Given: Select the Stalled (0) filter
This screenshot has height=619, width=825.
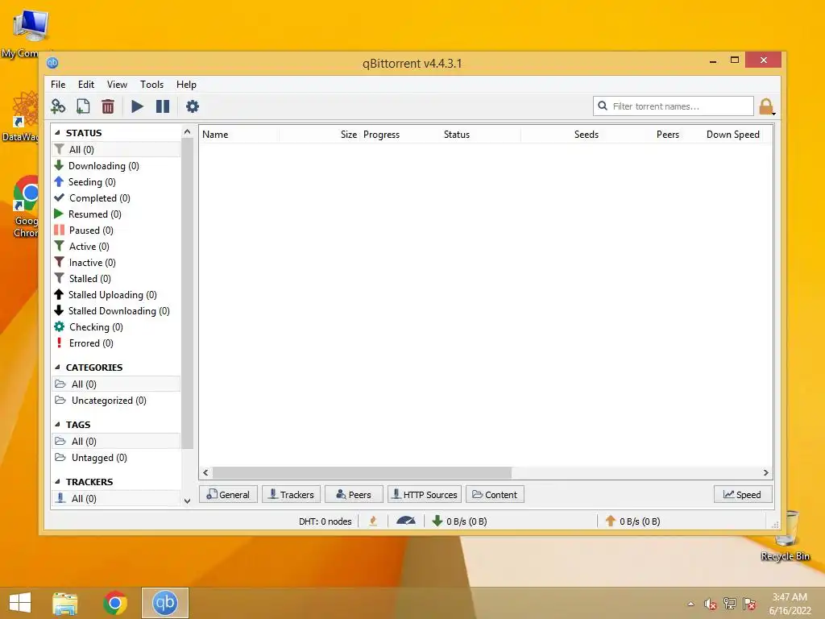Looking at the screenshot, I should point(116,278).
